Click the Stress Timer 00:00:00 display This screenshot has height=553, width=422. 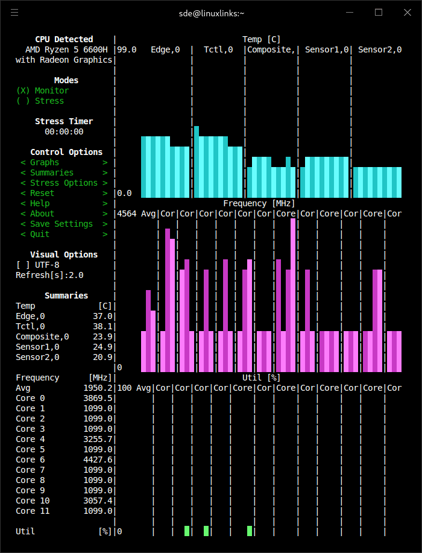click(x=64, y=132)
